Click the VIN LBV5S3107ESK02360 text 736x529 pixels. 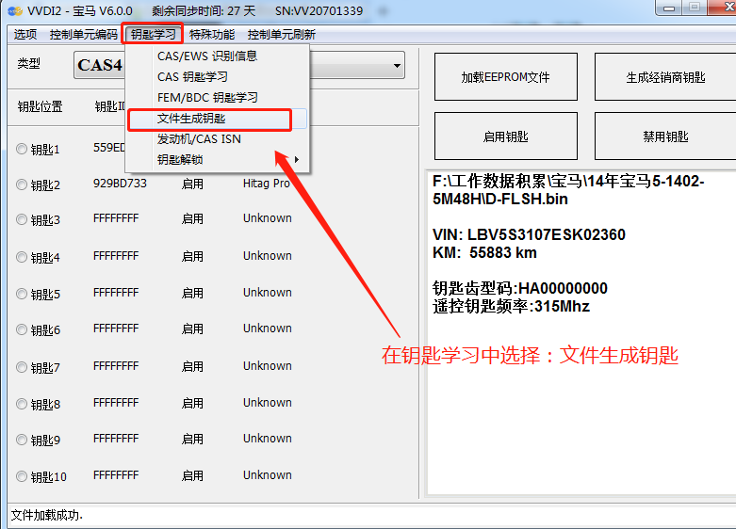529,234
